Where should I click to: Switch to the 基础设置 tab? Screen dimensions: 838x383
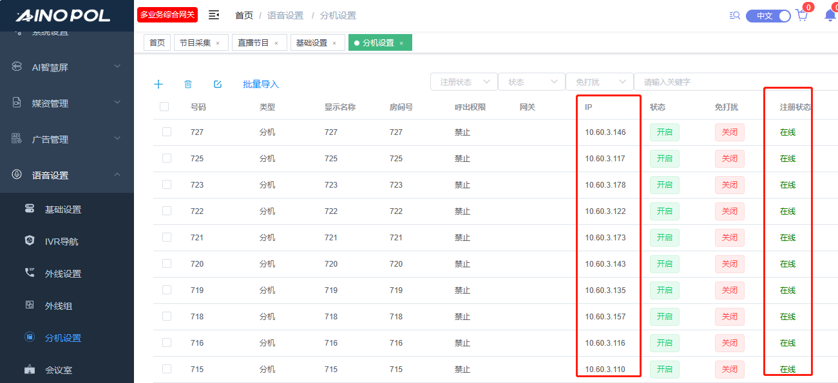pyautogui.click(x=312, y=43)
